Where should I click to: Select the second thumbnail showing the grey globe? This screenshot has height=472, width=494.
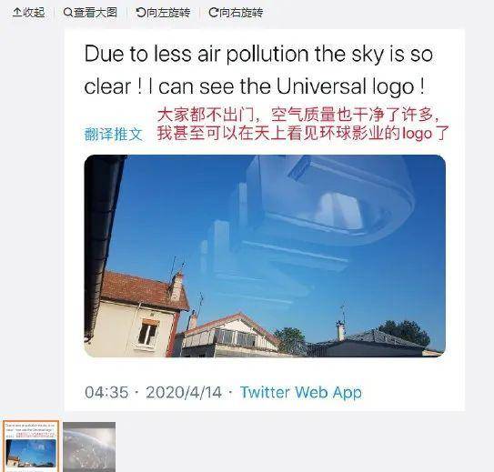click(89, 447)
